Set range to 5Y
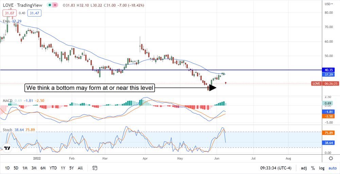Screen dimensions: 340x174 (71, 168)
